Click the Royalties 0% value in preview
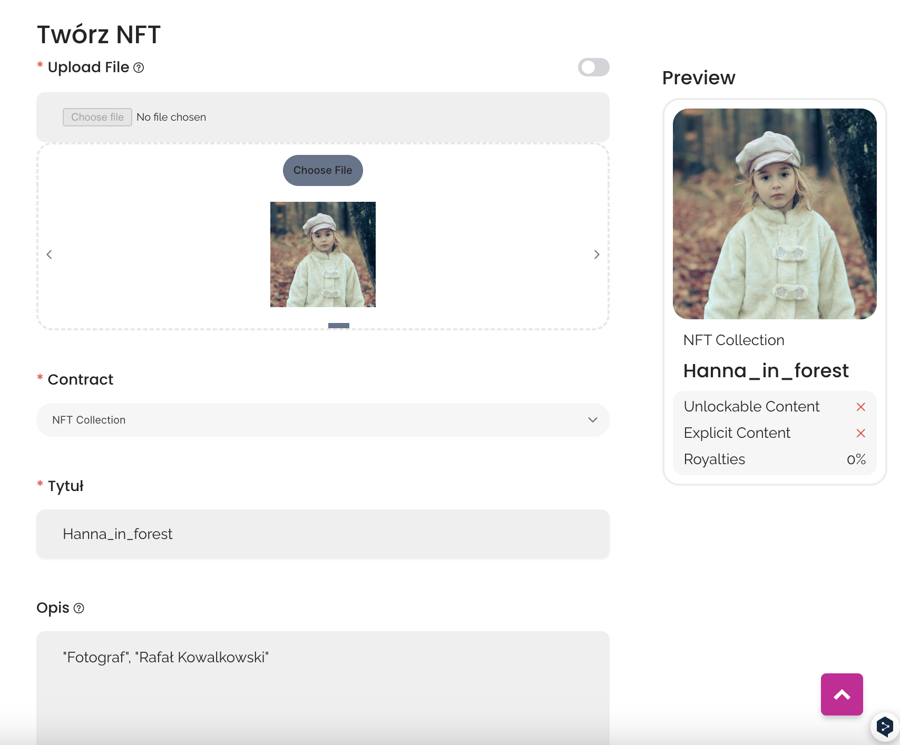 856,459
